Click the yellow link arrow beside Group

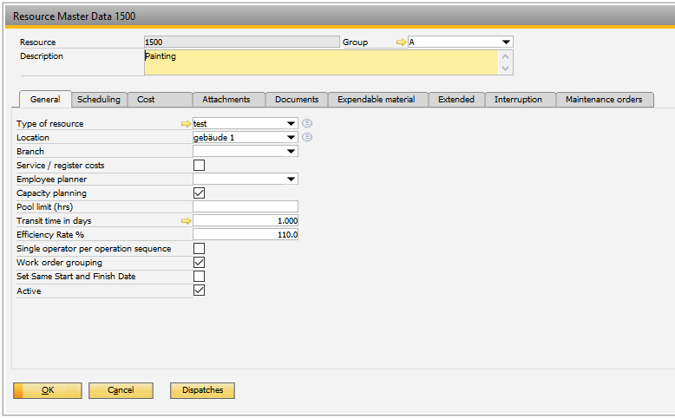click(x=401, y=42)
